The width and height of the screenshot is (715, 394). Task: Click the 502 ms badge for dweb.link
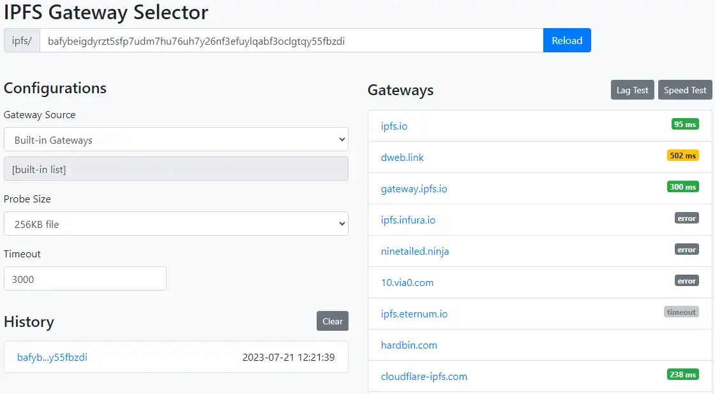tap(682, 156)
